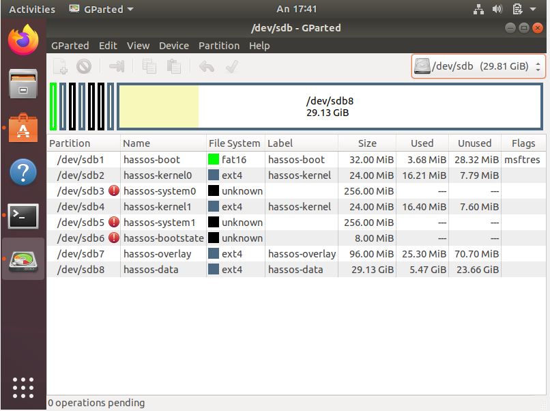
Task: Click the clock showing 17:41
Action: [296, 9]
